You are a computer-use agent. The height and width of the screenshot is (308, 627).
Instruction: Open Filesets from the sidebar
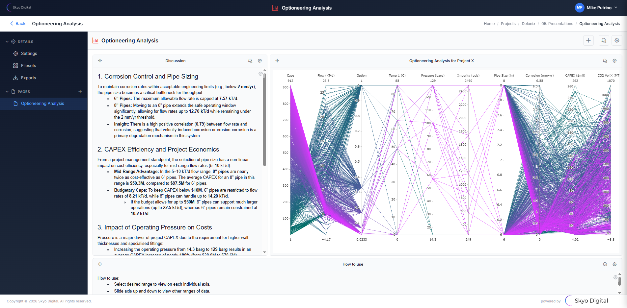(x=28, y=65)
